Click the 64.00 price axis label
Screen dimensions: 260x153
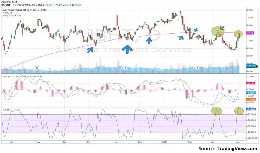pyautogui.click(x=250, y=71)
